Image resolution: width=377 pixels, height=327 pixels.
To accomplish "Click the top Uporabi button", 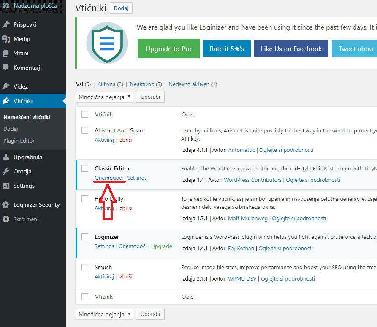I will pyautogui.click(x=150, y=97).
